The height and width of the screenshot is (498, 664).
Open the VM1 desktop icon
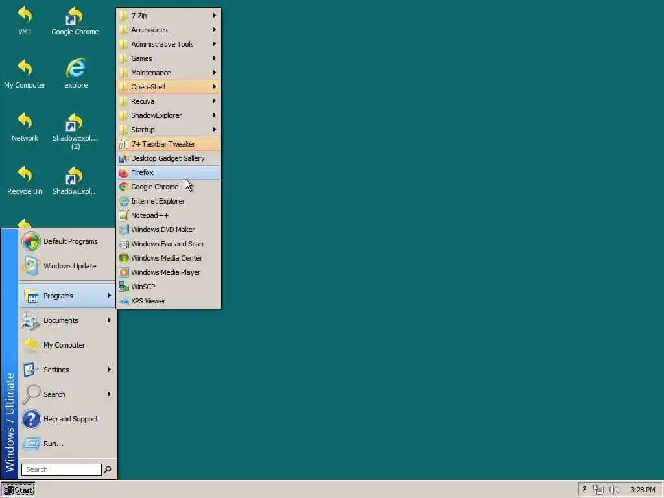coord(25,20)
